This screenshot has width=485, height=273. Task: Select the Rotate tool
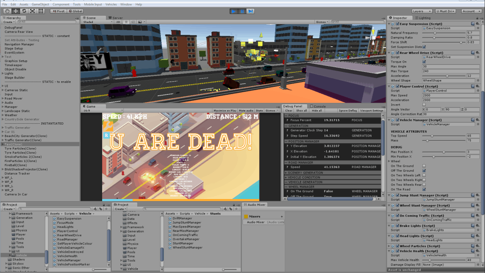point(24,11)
